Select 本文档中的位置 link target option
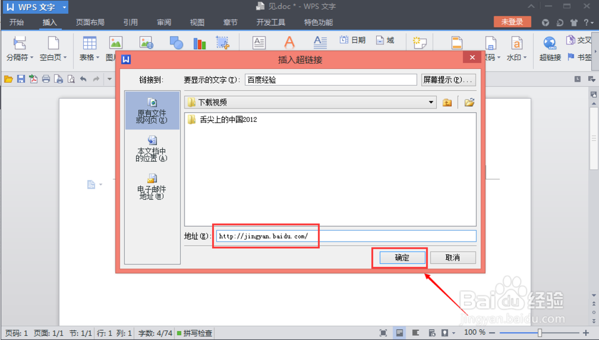The width and height of the screenshot is (599, 340). [x=152, y=149]
